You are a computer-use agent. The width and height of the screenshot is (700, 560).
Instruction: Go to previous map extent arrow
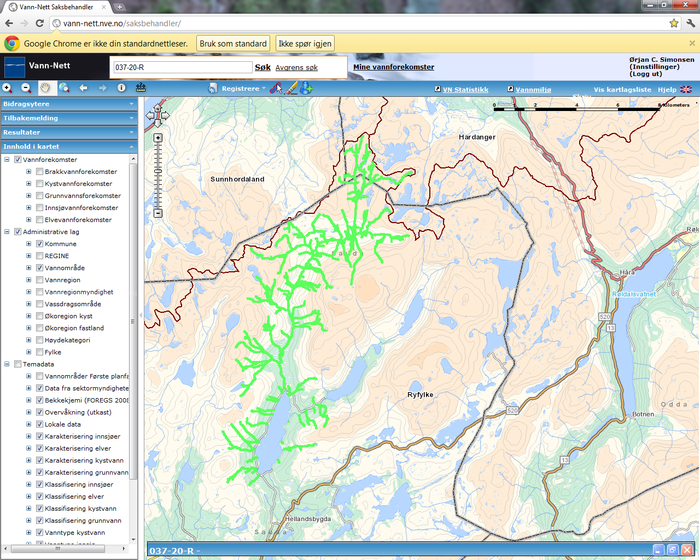point(83,87)
